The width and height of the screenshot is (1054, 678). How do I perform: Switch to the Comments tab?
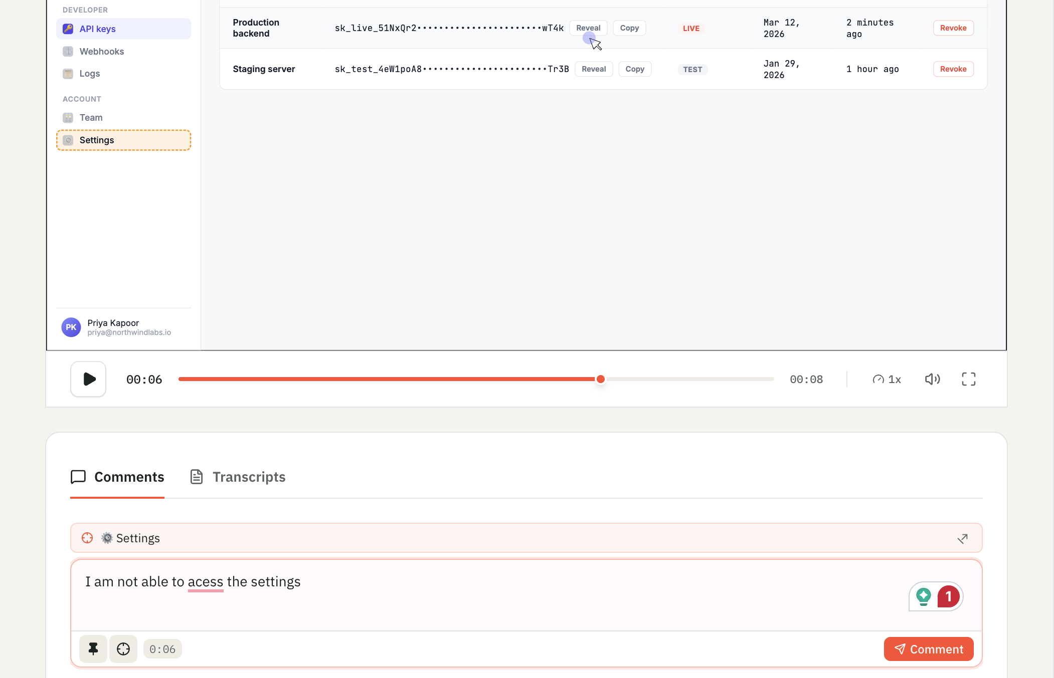coord(117,477)
